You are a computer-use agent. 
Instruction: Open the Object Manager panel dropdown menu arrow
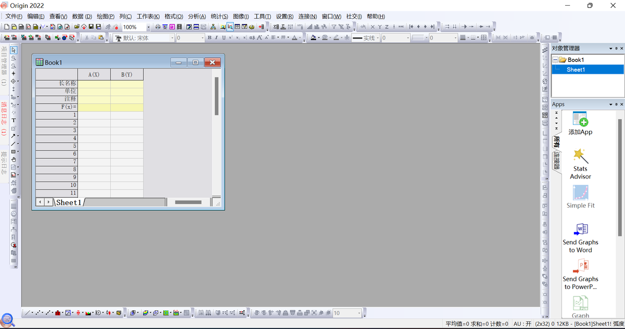click(x=610, y=48)
